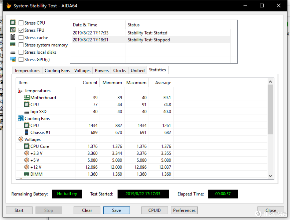Open Preferences button

[184, 210]
